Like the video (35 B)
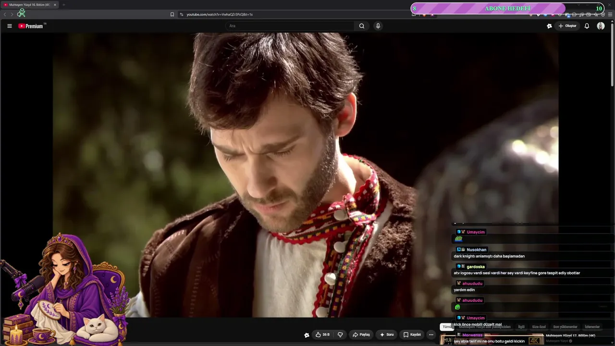Screen dimensions: 615x346 (x=322, y=334)
